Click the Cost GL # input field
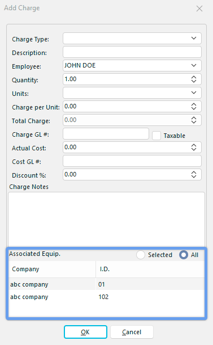This screenshot has width=213, height=345. [132, 161]
